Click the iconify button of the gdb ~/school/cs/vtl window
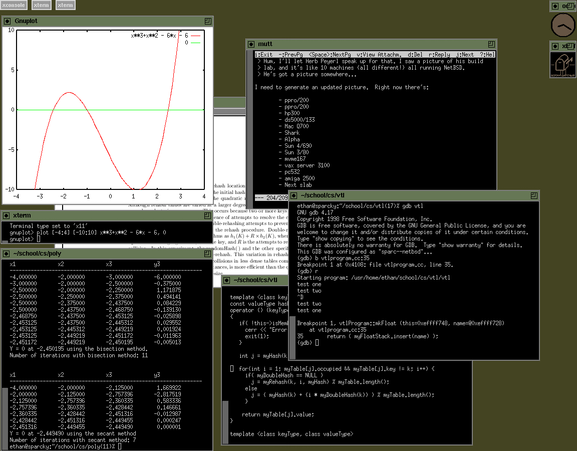The image size is (577, 451). [x=294, y=195]
